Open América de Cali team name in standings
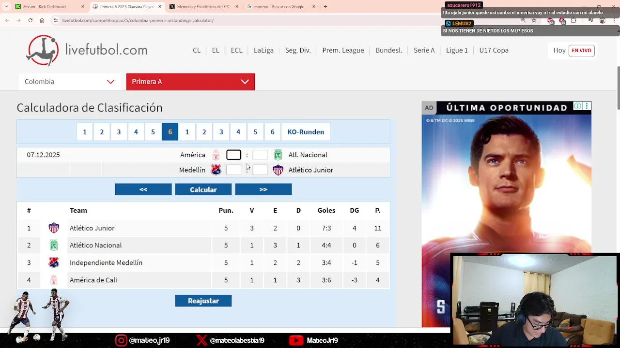 coord(93,280)
